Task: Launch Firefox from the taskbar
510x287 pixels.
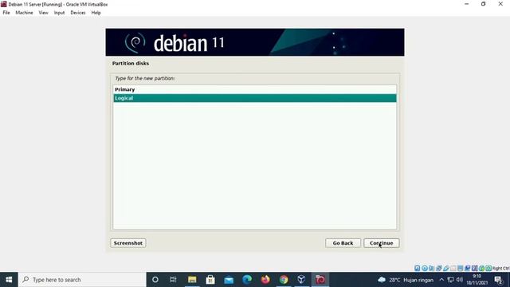Action: pyautogui.click(x=265, y=280)
